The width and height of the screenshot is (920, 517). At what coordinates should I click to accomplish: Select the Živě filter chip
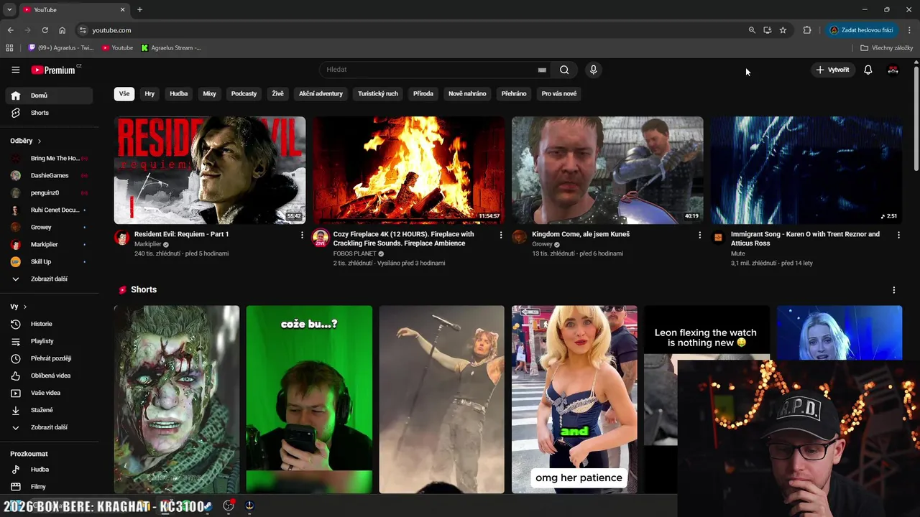click(x=277, y=93)
